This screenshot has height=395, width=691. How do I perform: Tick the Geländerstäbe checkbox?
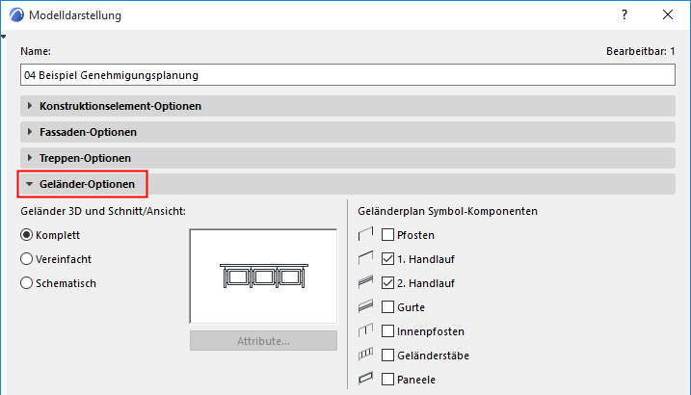387,355
